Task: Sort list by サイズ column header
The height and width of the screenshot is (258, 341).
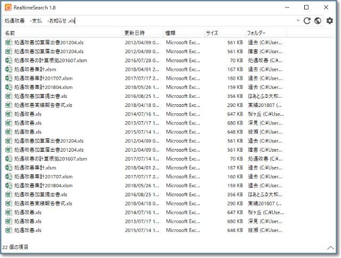Action: tap(212, 33)
